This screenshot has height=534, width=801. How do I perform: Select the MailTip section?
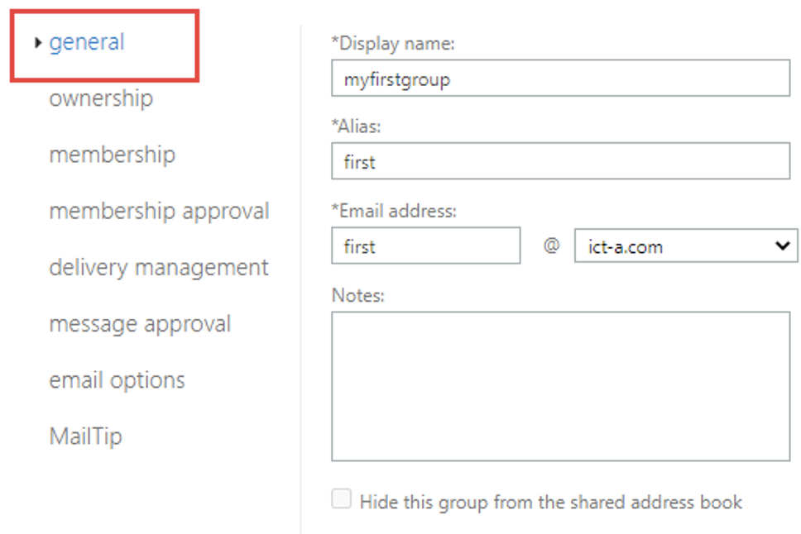(x=85, y=436)
